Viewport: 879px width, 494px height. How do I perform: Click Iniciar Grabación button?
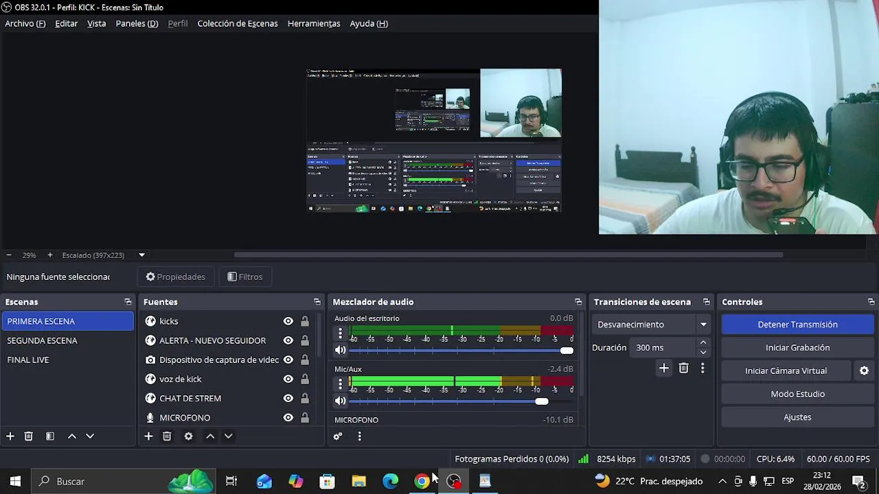(x=797, y=348)
